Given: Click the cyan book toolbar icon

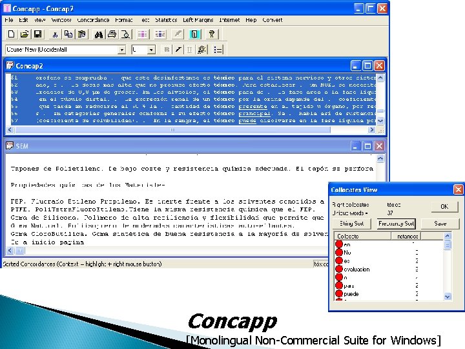Looking at the screenshot, I should (x=195, y=34).
